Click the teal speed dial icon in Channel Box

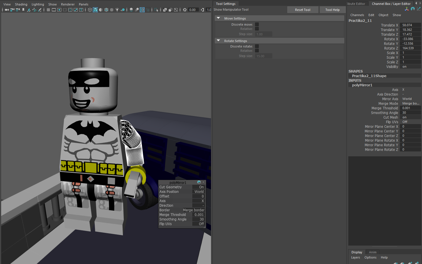point(413,9)
